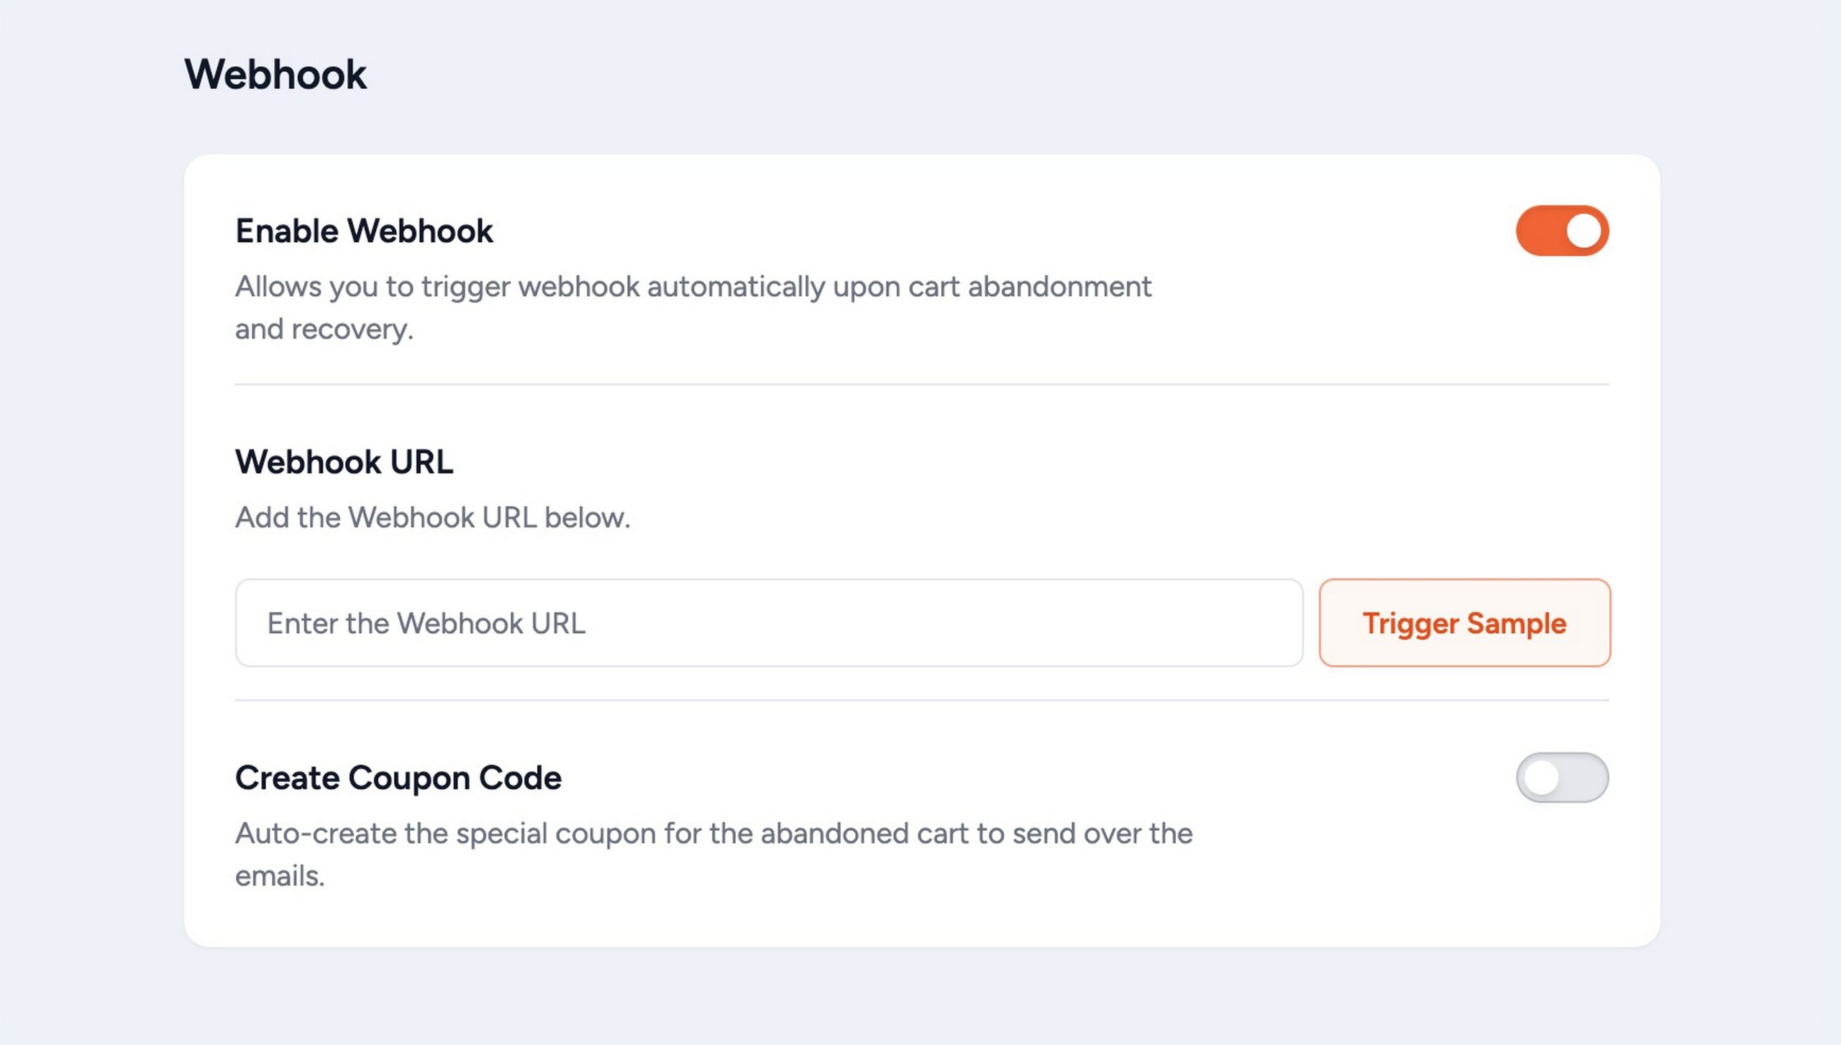1841x1045 pixels.
Task: Click the Add the Webhook URL instruction
Action: pos(432,517)
